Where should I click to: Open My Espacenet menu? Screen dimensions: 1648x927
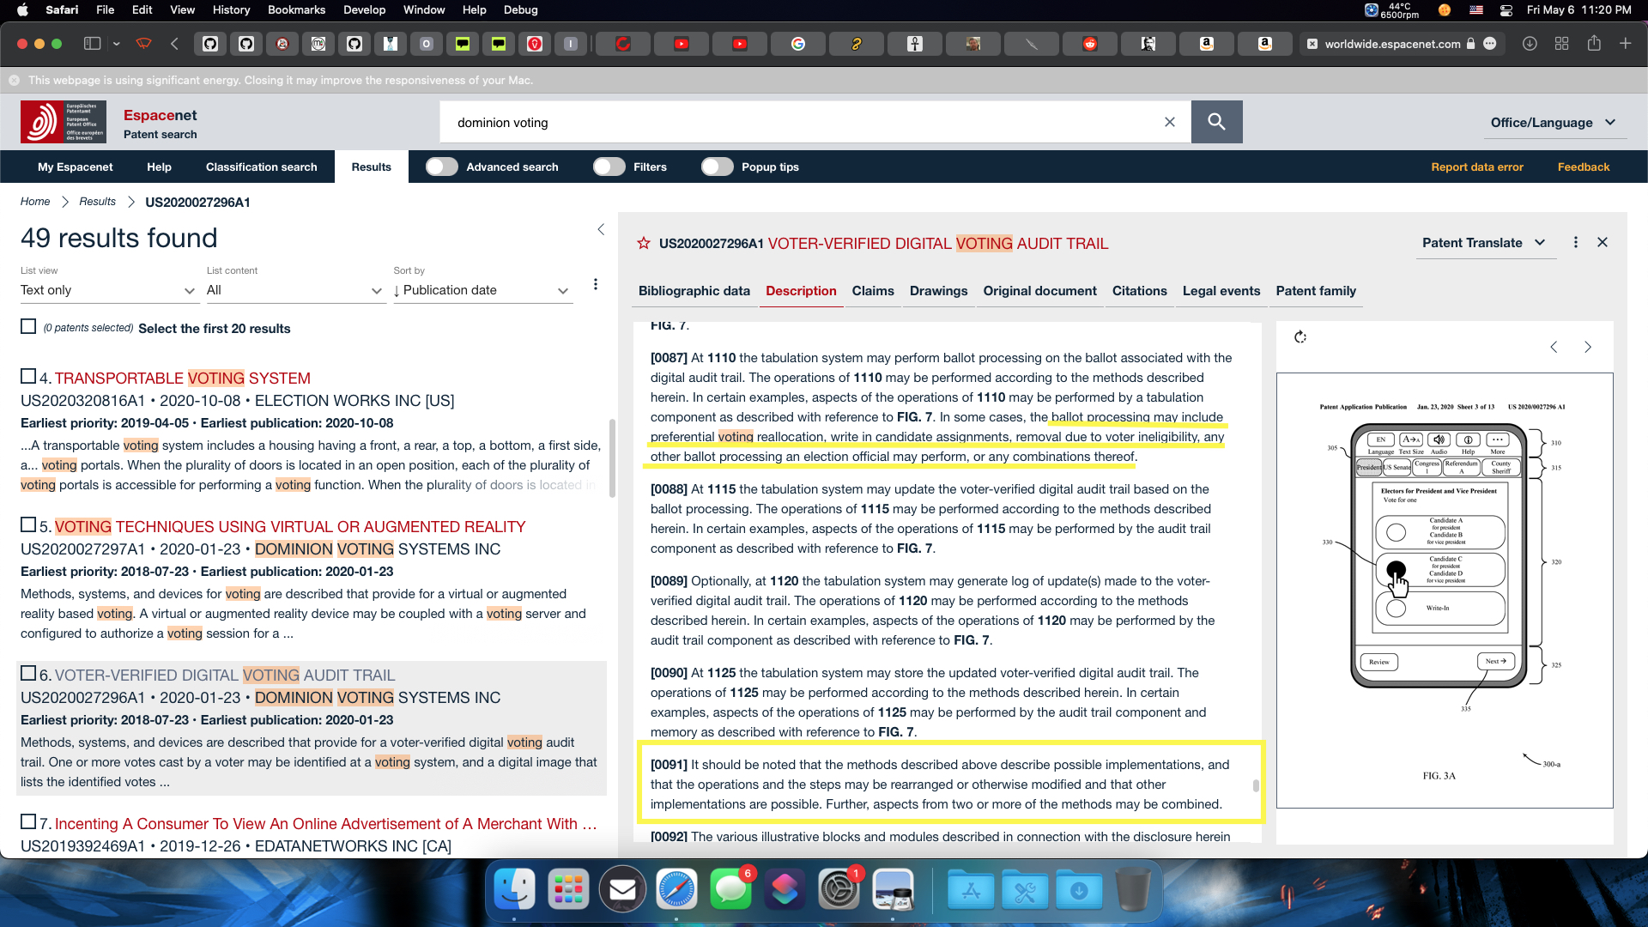point(76,167)
